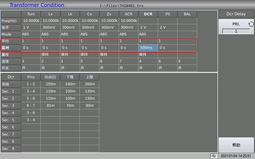
Task: Select the DCR range cell 保持
Action: [x=148, y=55]
